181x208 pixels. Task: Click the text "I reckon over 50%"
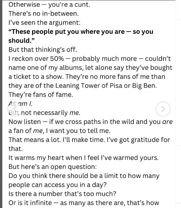tap(36, 59)
